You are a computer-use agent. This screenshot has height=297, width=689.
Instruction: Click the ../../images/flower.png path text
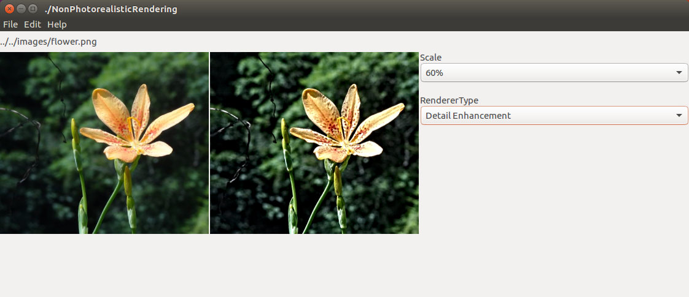pyautogui.click(x=49, y=42)
